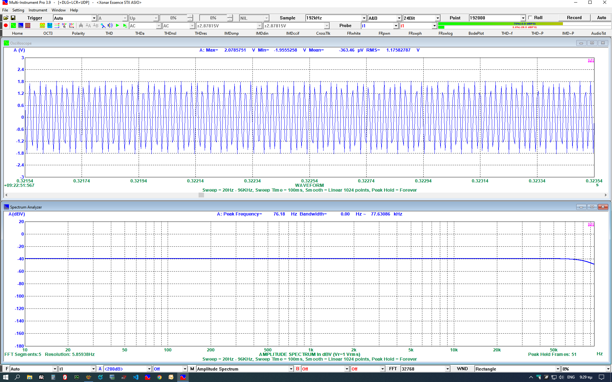
Task: Open the Trigger mode Auto dropdown
Action: click(94, 18)
